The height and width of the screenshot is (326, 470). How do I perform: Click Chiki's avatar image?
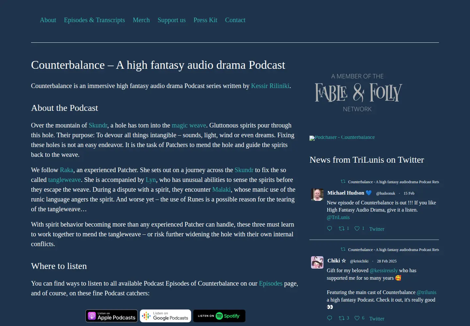point(317,262)
